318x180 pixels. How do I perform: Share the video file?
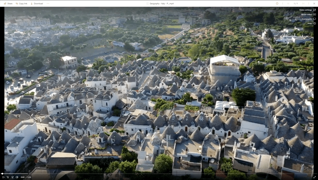pyautogui.click(x=8, y=3)
